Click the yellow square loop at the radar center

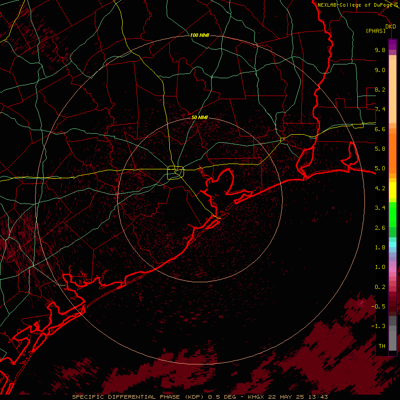[x=176, y=172]
